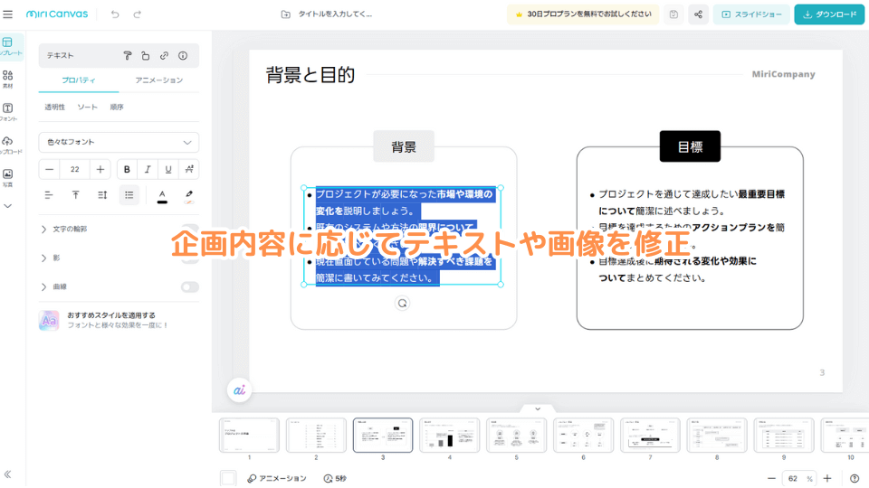869x488 pixels.
Task: Collapse the left panel with double chevron
Action: click(x=8, y=474)
